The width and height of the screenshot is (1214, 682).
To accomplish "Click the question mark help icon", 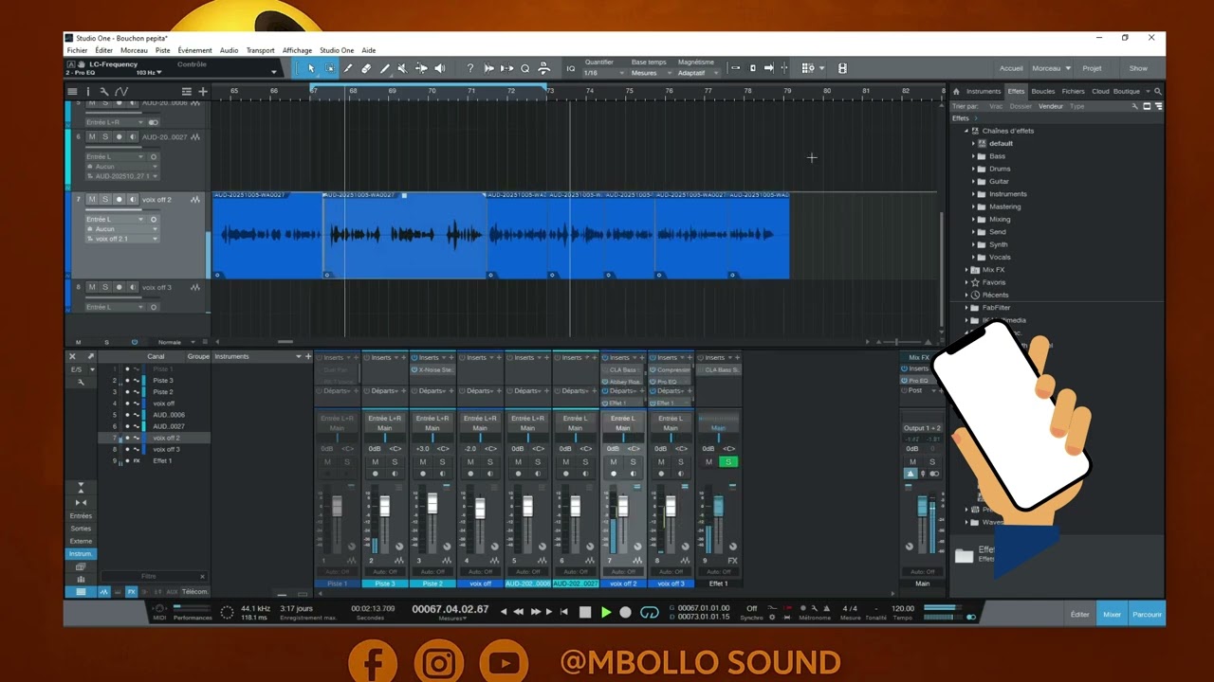I will click(469, 68).
